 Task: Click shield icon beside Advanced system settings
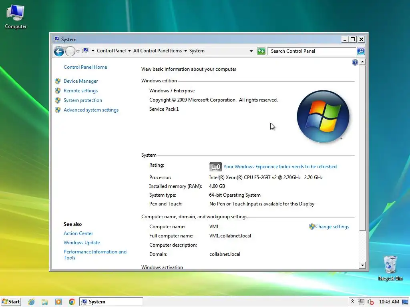click(58, 110)
